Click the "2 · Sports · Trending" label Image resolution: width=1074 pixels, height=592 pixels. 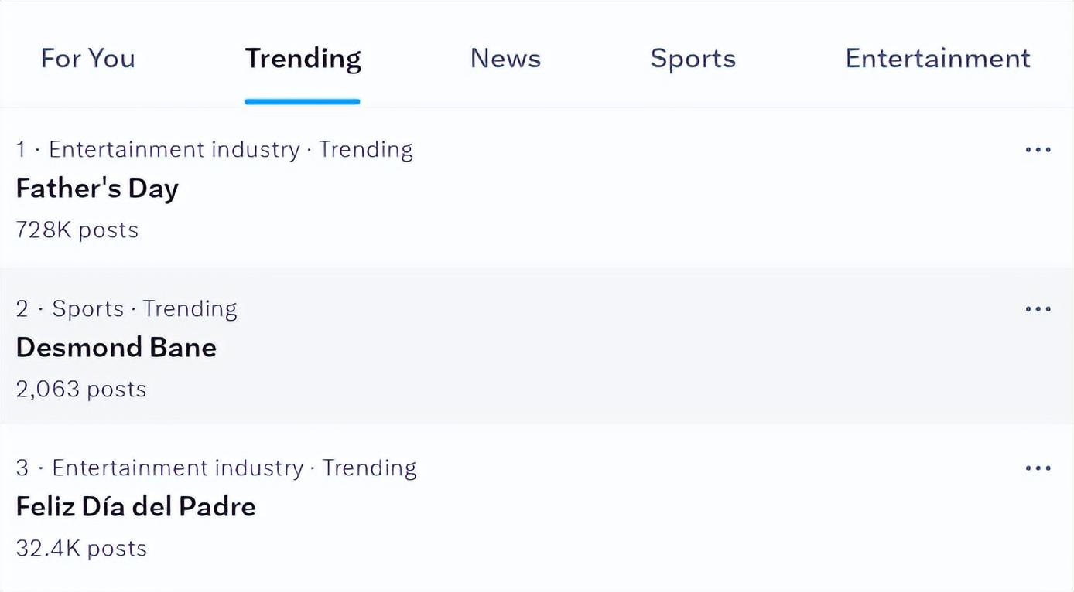click(126, 309)
